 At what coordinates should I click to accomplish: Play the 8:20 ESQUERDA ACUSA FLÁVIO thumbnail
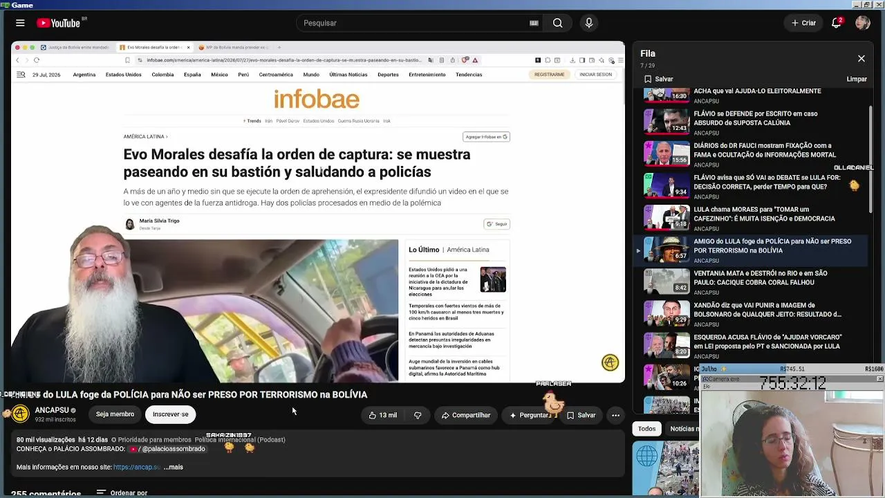coord(667,345)
